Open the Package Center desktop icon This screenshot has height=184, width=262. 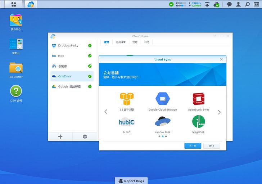16,21
